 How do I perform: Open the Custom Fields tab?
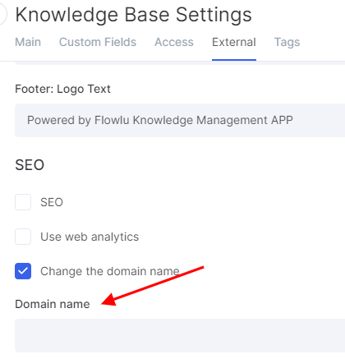tap(98, 42)
